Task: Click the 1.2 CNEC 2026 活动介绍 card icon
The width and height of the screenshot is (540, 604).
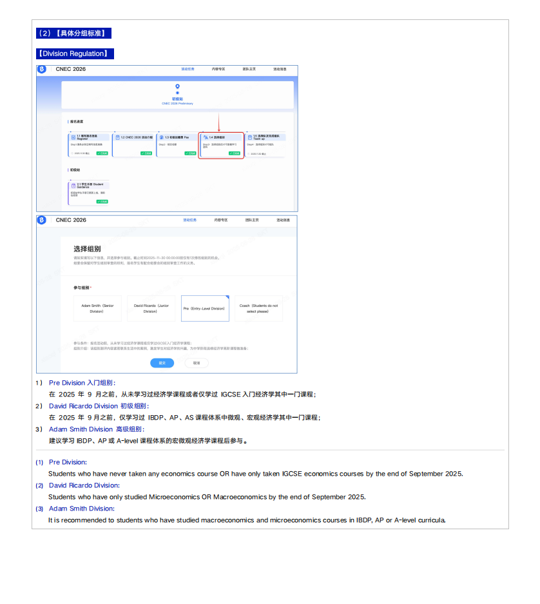Action: pos(117,137)
